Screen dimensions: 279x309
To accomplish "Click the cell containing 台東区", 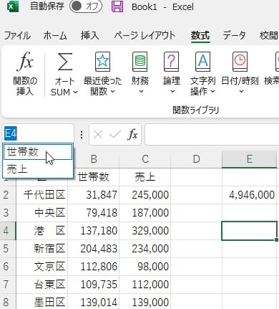I will (42, 285).
